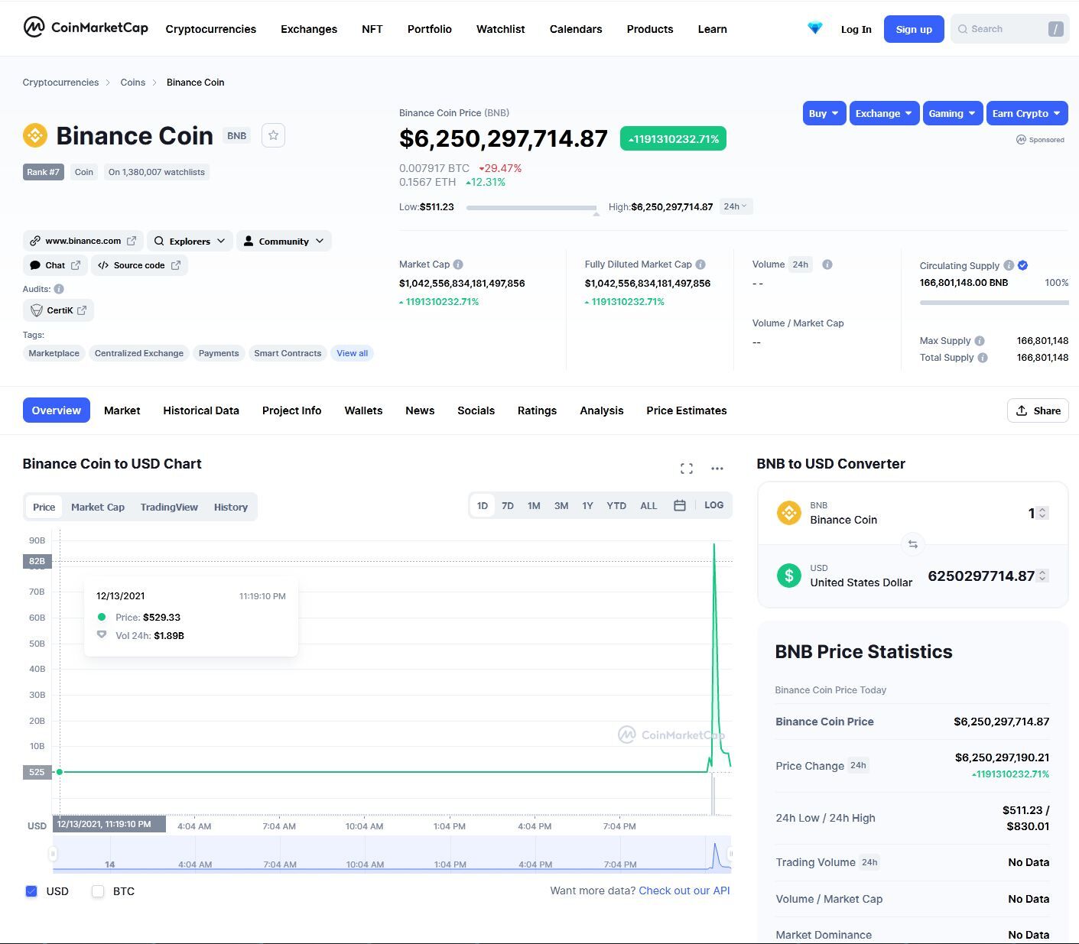Click the diamond rewards icon
The height and width of the screenshot is (944, 1079).
[x=815, y=28]
